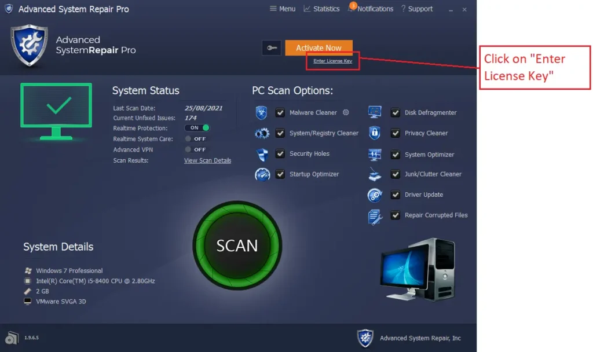Click the Advanced SystemRepair Pro shield logo
Screen dimensions: 593x352
click(x=29, y=45)
